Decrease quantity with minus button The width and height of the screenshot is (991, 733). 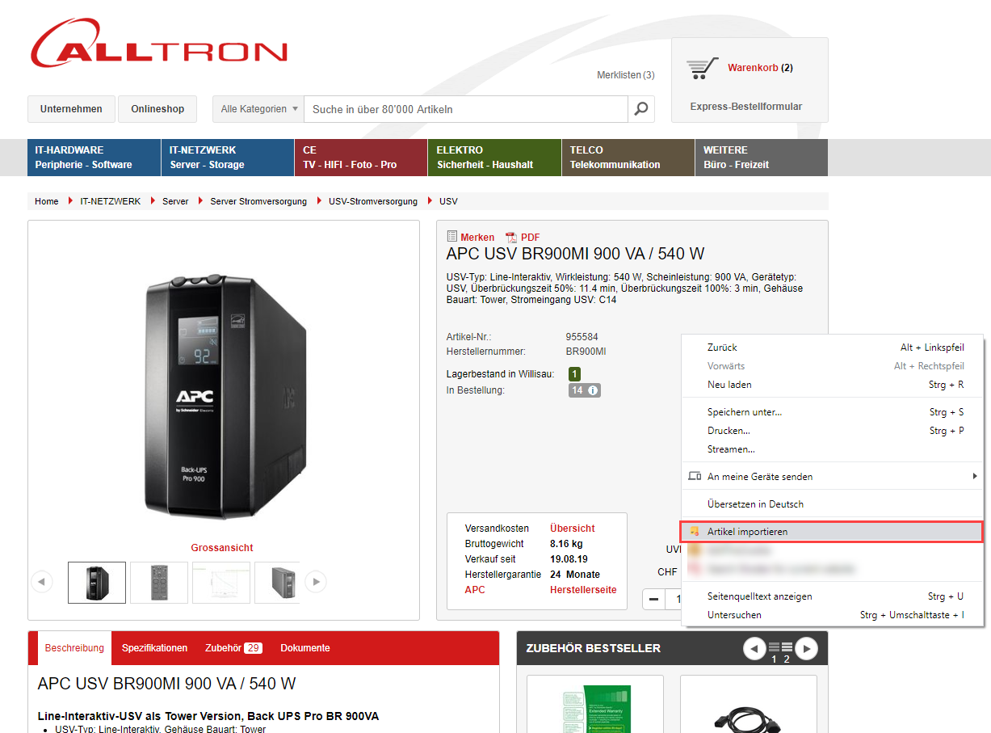tap(654, 599)
